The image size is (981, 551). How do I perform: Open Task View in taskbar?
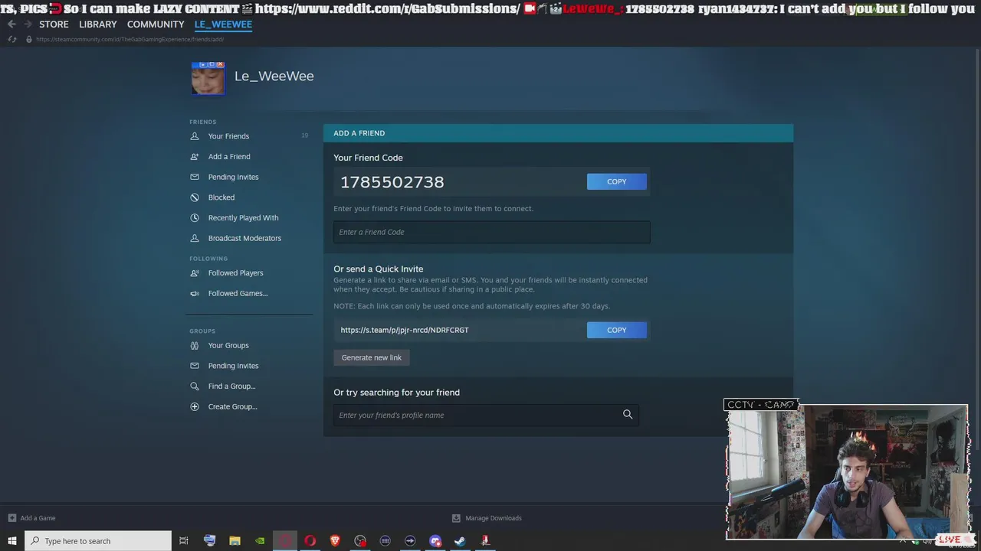[184, 541]
